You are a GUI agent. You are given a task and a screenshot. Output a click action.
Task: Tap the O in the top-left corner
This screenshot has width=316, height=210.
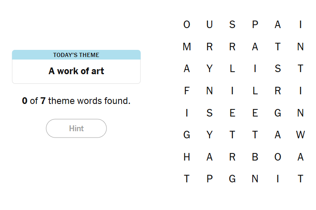pos(187,25)
